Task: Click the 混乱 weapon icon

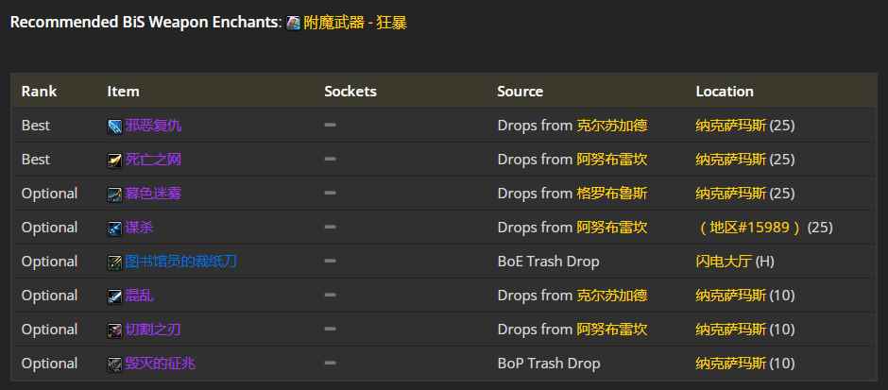Action: pyautogui.click(x=114, y=296)
